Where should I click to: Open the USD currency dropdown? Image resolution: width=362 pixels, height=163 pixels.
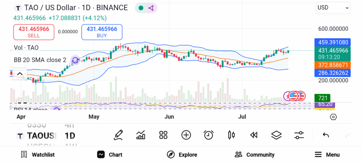point(333,8)
